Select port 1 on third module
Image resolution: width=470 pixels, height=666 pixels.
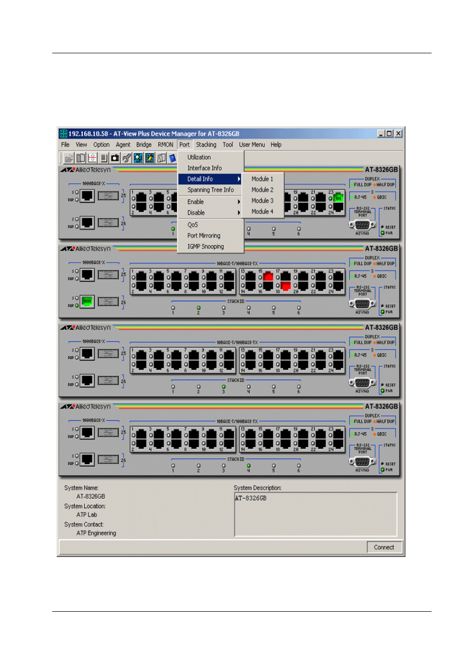tap(141, 355)
